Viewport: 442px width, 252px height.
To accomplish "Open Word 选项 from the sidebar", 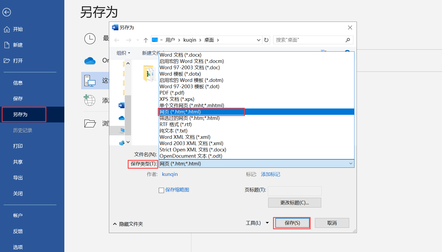I will coord(18,247).
